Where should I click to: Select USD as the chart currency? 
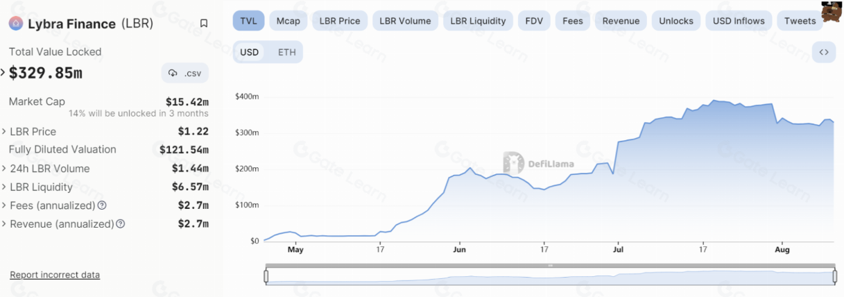pyautogui.click(x=249, y=52)
